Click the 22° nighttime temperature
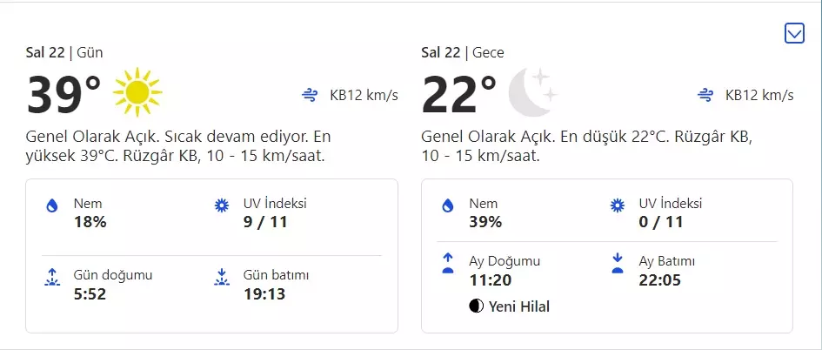 tap(459, 94)
